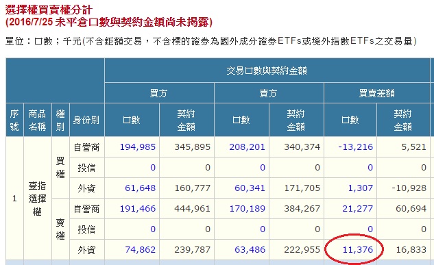Click foreign investor call buy volume 61,648
The height and width of the screenshot is (265, 434).
(140, 188)
